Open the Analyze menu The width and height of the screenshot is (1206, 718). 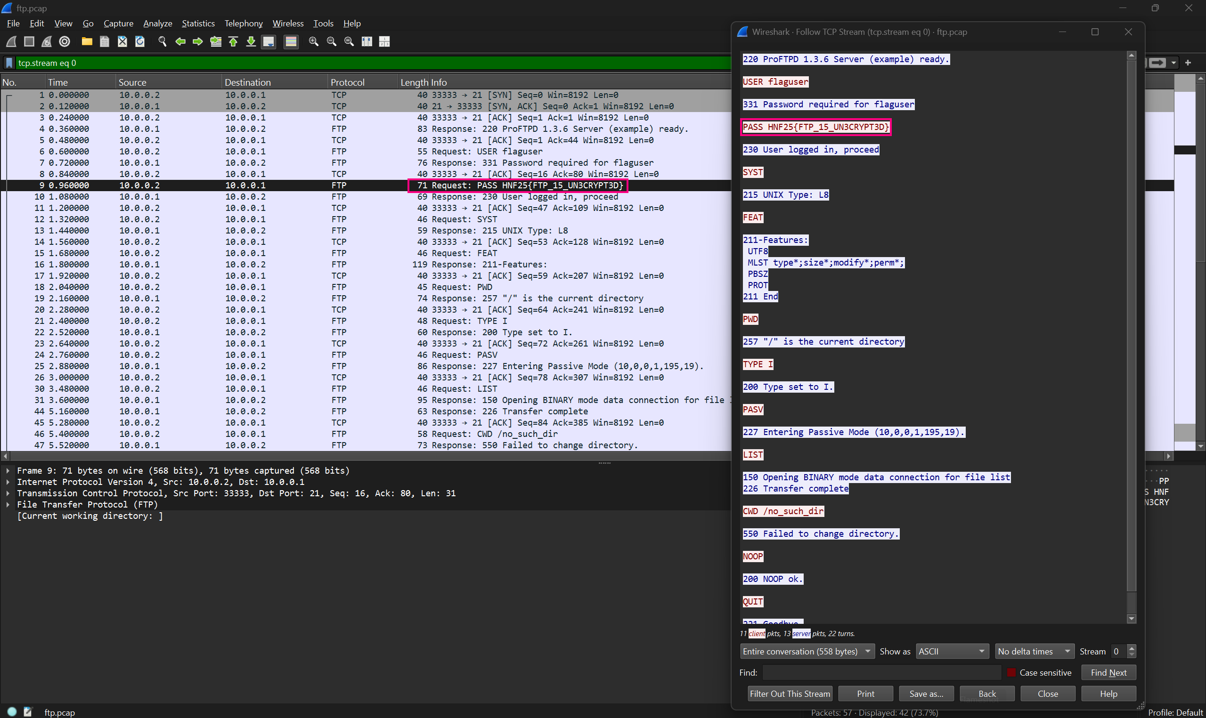157,23
